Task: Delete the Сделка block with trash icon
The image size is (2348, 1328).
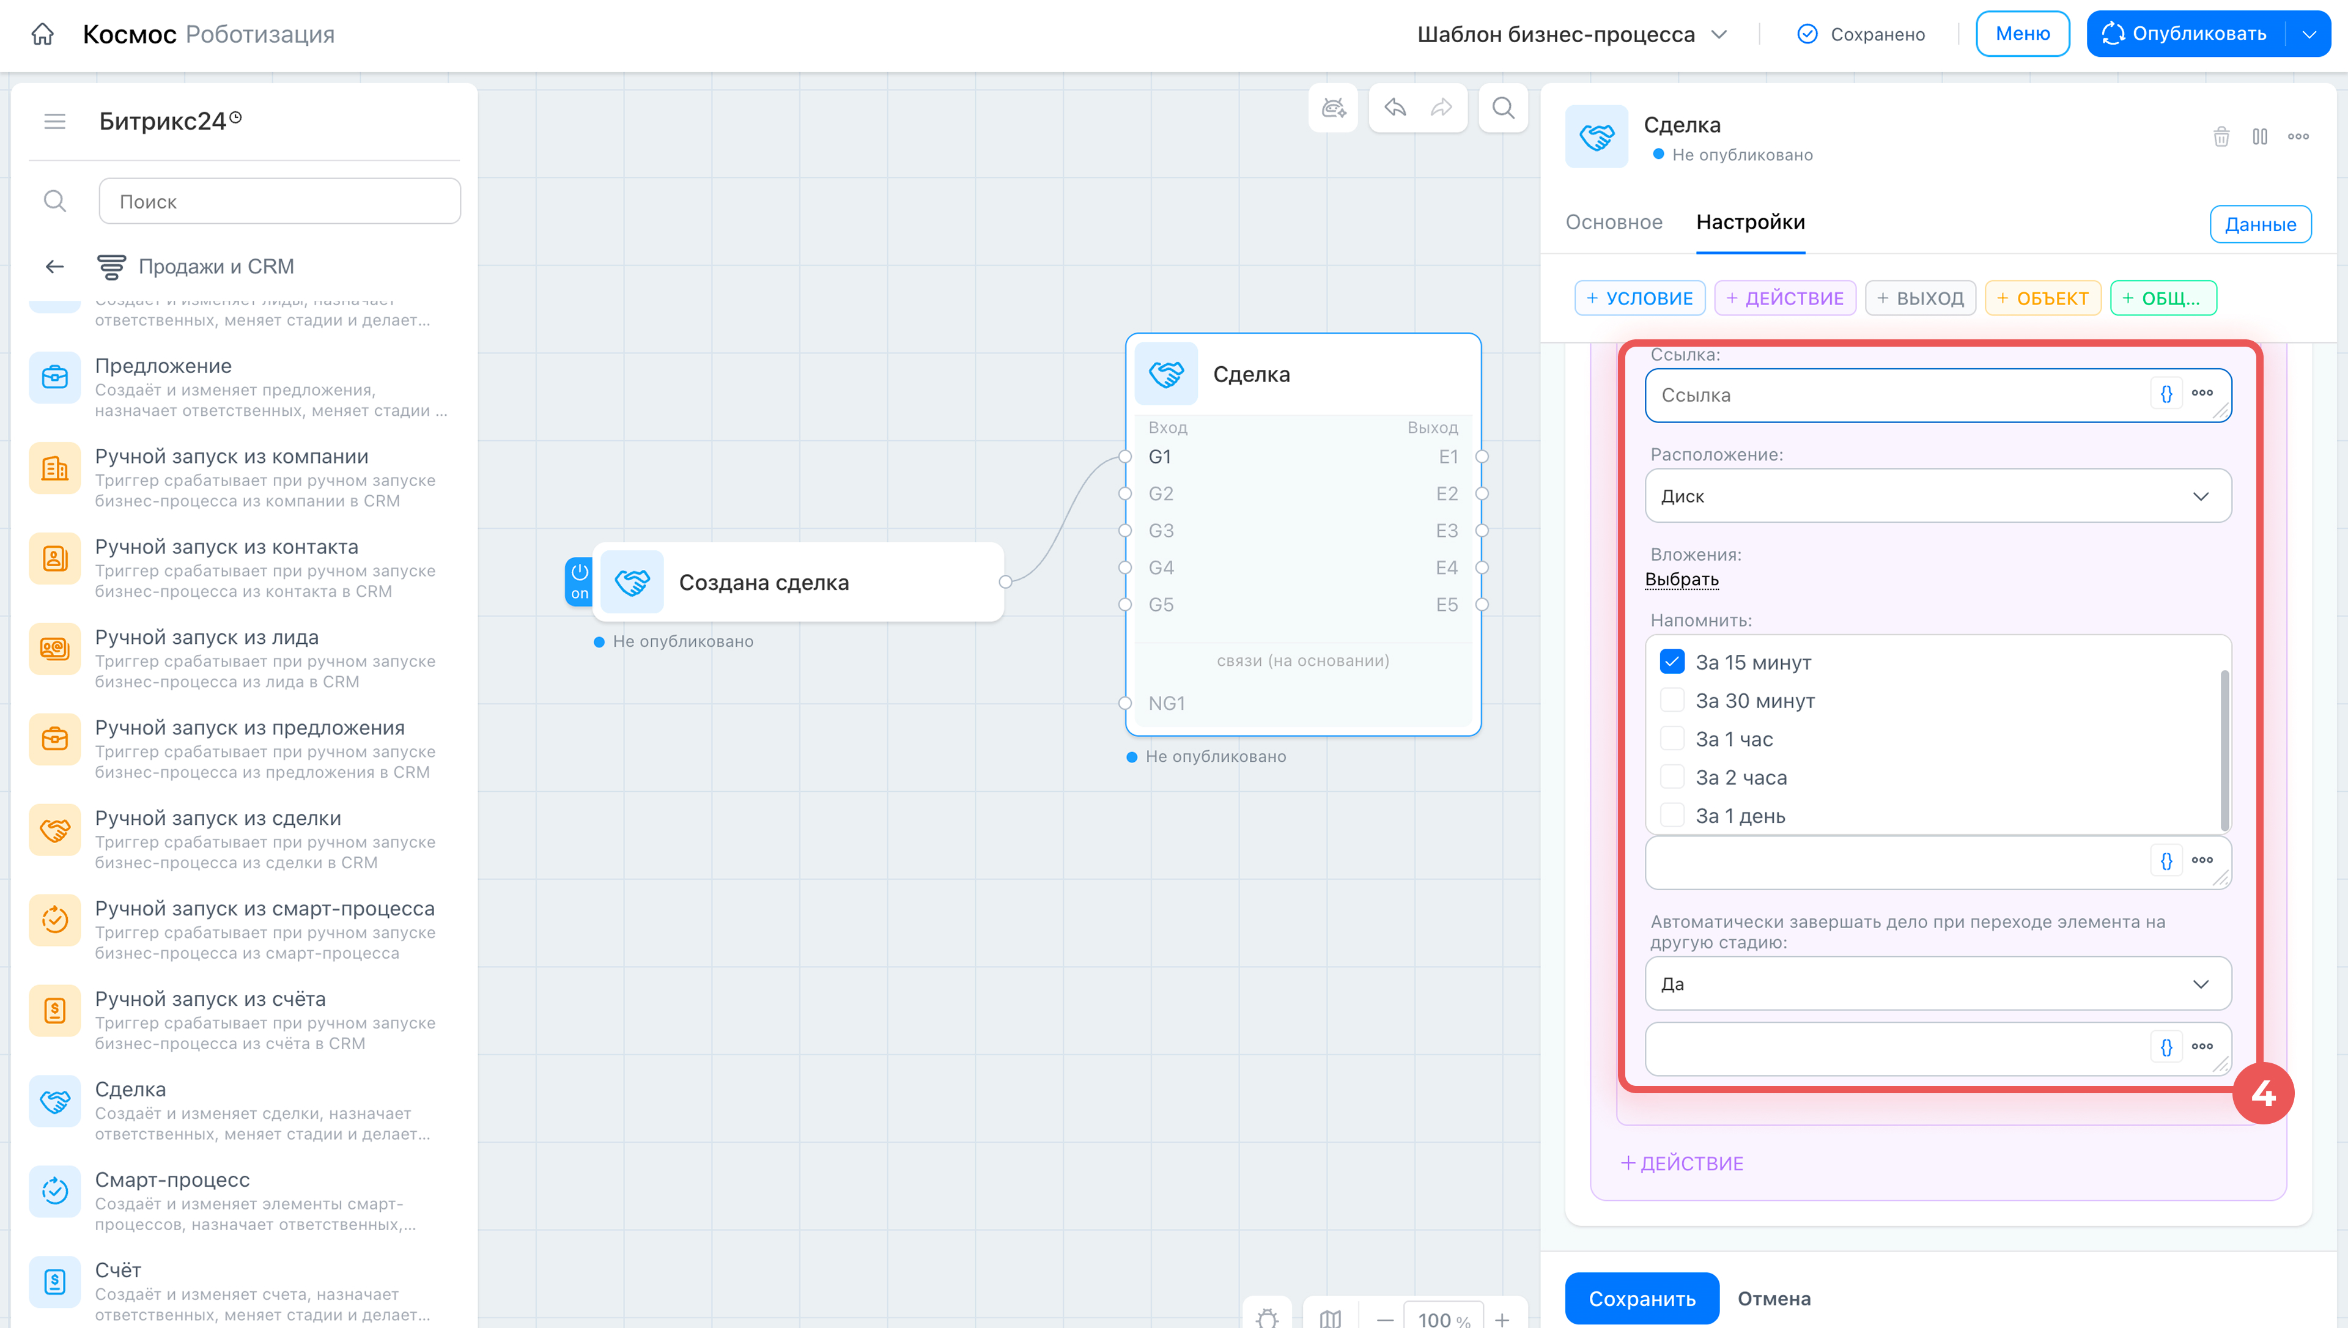Action: click(2221, 137)
